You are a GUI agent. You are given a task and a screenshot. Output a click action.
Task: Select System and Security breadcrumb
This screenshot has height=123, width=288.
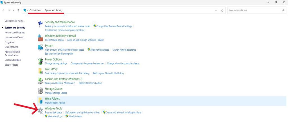54,10
